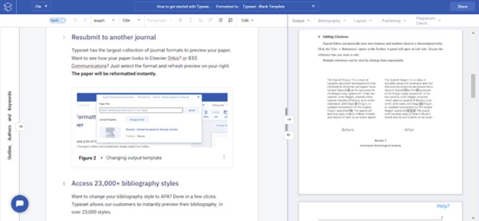Click the Figure 2 options three-dot menu
The height and width of the screenshot is (221, 479).
click(224, 157)
